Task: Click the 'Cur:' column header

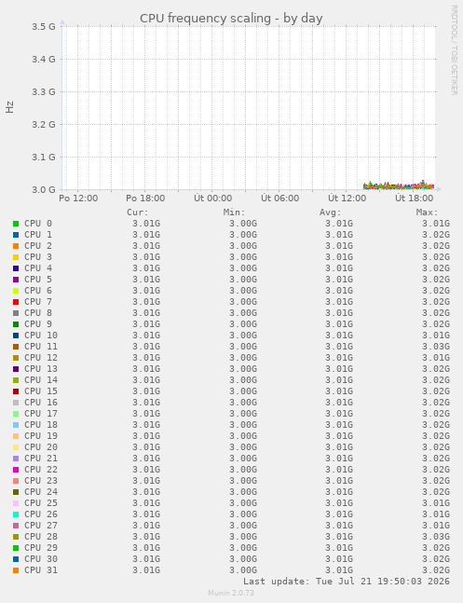Action: (x=138, y=212)
